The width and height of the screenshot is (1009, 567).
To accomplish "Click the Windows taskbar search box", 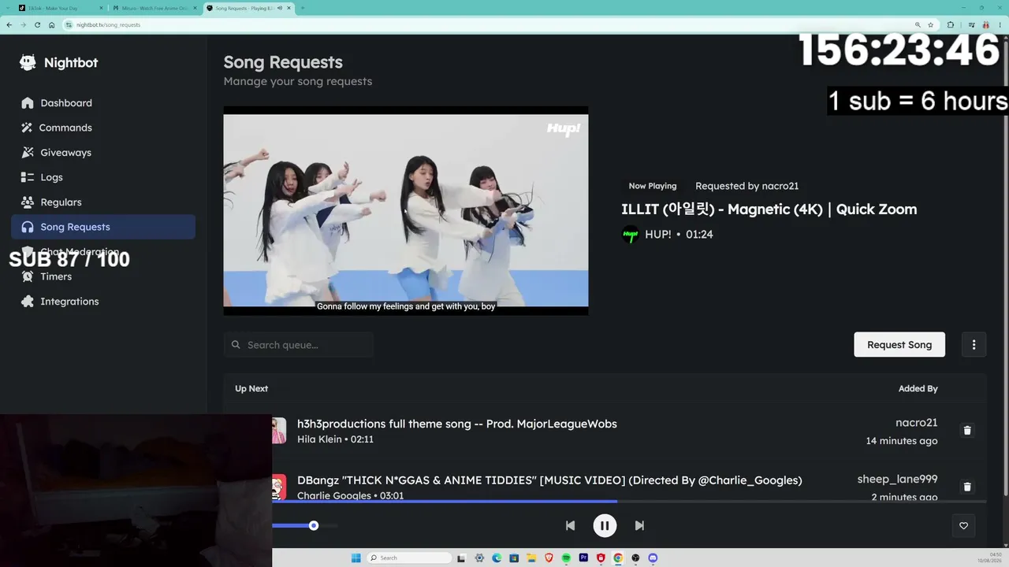I will pos(410,558).
